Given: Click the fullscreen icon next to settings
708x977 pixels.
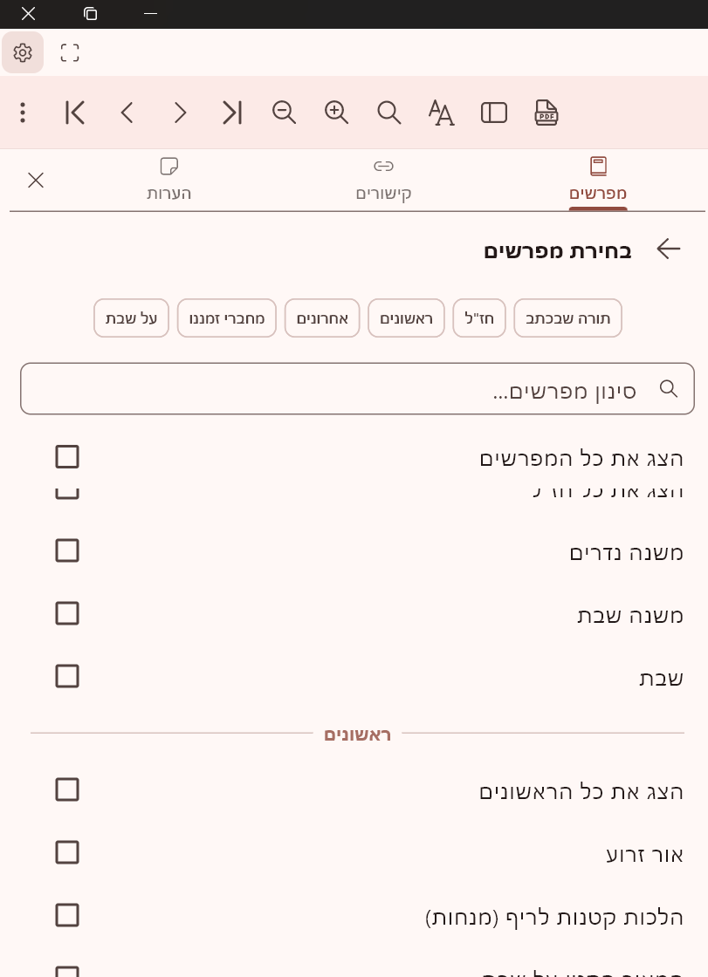Looking at the screenshot, I should click(70, 52).
